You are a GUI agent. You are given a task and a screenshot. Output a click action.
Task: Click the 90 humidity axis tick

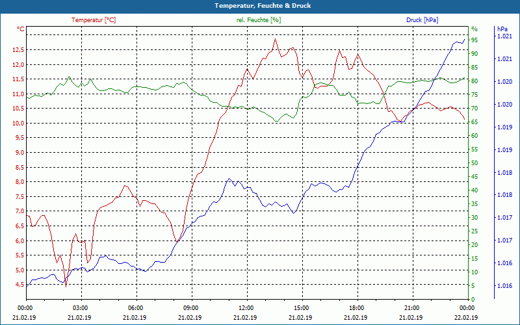point(474,54)
